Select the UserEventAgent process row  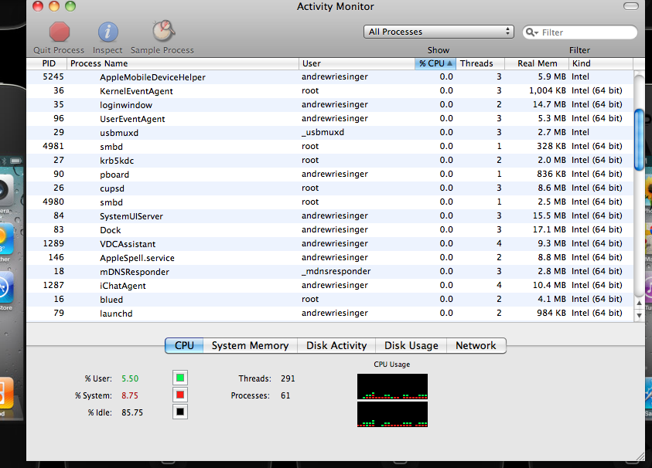(x=329, y=118)
